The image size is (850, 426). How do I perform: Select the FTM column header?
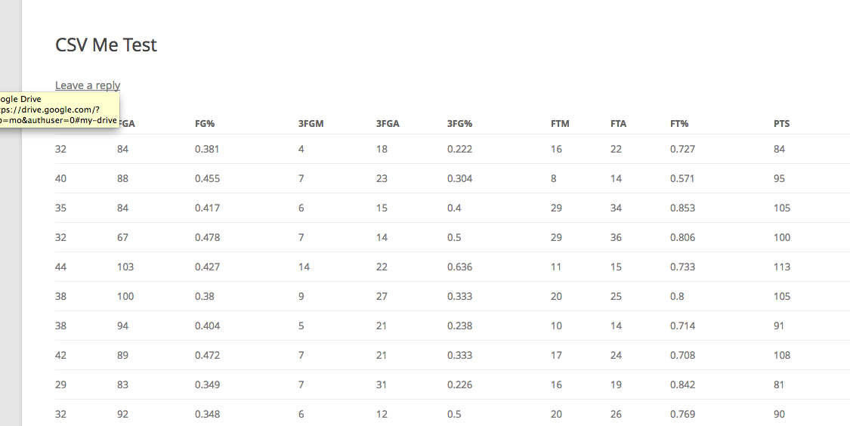click(560, 124)
